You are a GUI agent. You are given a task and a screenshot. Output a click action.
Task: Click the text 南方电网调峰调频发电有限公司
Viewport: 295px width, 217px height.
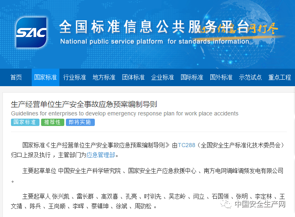click(x=243, y=171)
